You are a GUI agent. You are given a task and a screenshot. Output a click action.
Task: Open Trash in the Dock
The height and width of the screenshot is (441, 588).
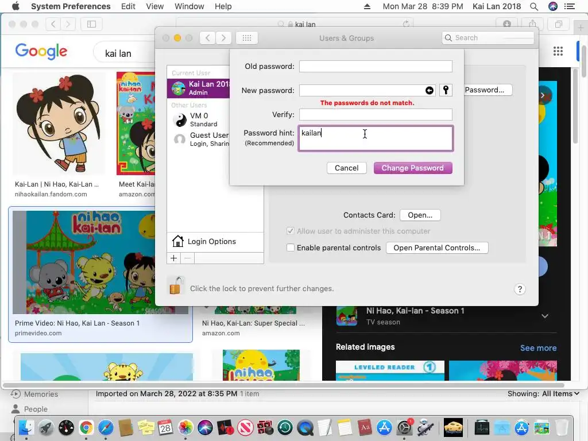pyautogui.click(x=562, y=427)
